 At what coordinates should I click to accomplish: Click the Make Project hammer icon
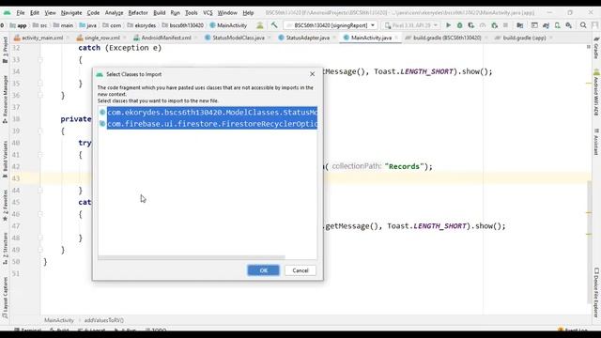click(x=274, y=25)
